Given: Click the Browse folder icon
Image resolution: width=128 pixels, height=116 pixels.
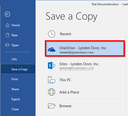Looking at the screenshot, I should coord(52,106).
